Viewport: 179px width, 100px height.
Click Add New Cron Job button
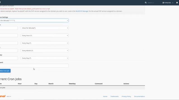5,71
